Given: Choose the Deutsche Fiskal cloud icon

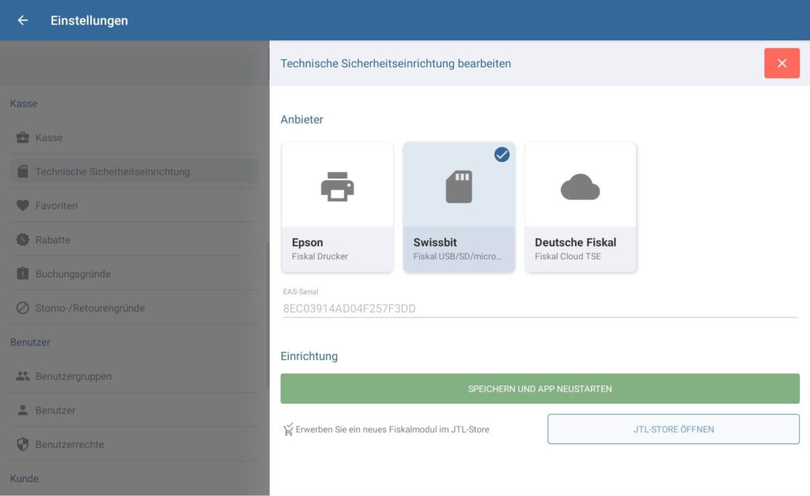Looking at the screenshot, I should (x=580, y=187).
